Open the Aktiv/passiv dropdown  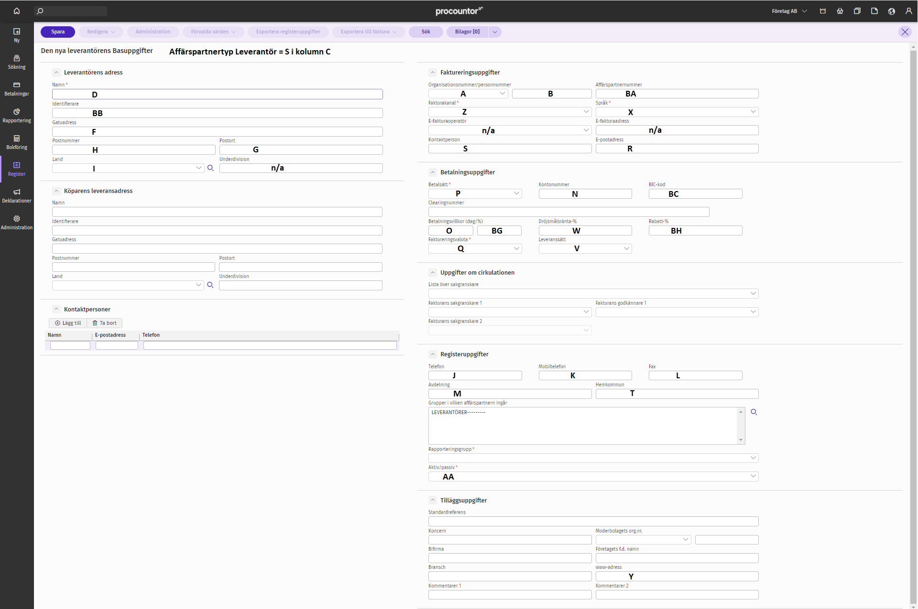click(x=593, y=476)
